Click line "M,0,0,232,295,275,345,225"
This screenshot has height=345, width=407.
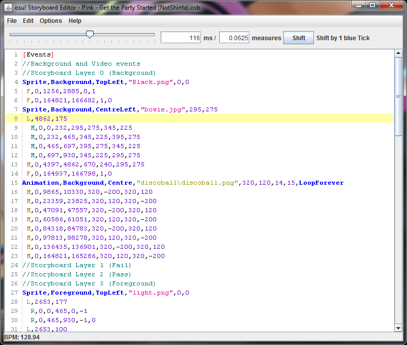coord(81,128)
